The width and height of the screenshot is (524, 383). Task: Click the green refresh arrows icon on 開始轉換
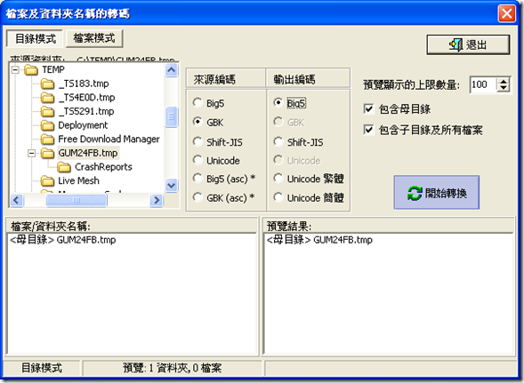[415, 194]
